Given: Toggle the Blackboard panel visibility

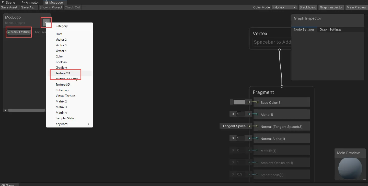Looking at the screenshot, I should click(x=308, y=7).
